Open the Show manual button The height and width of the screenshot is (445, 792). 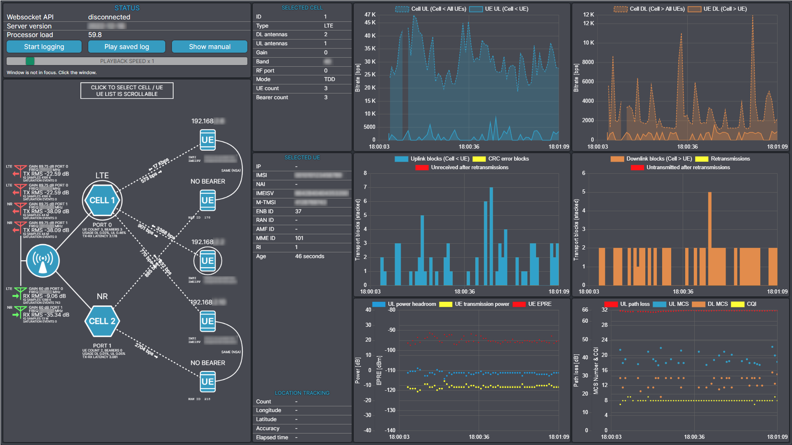[x=209, y=47]
